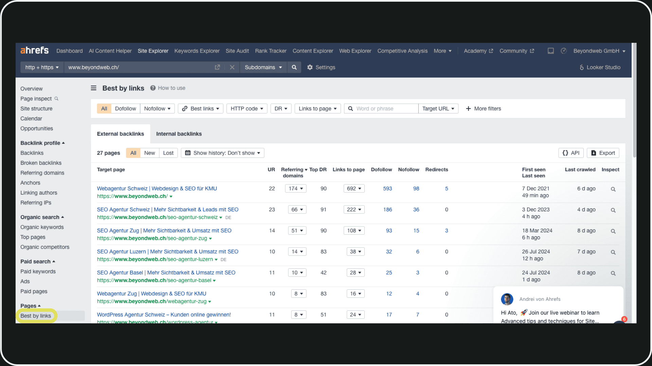Click Andrei's chat avatar

[507, 299]
